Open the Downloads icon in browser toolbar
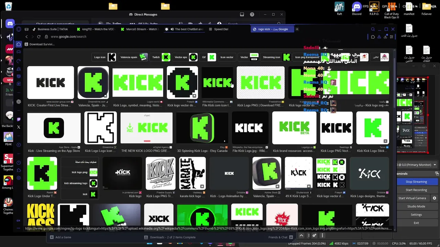 point(385,37)
